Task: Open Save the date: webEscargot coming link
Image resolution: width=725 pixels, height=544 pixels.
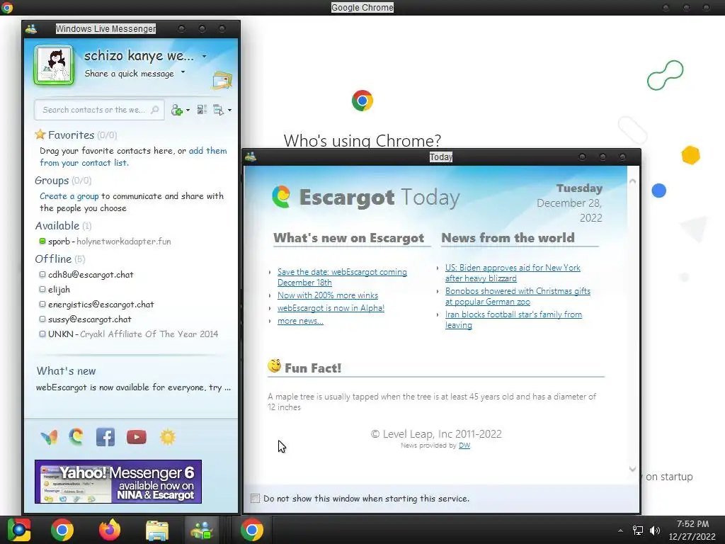Action: pyautogui.click(x=342, y=277)
